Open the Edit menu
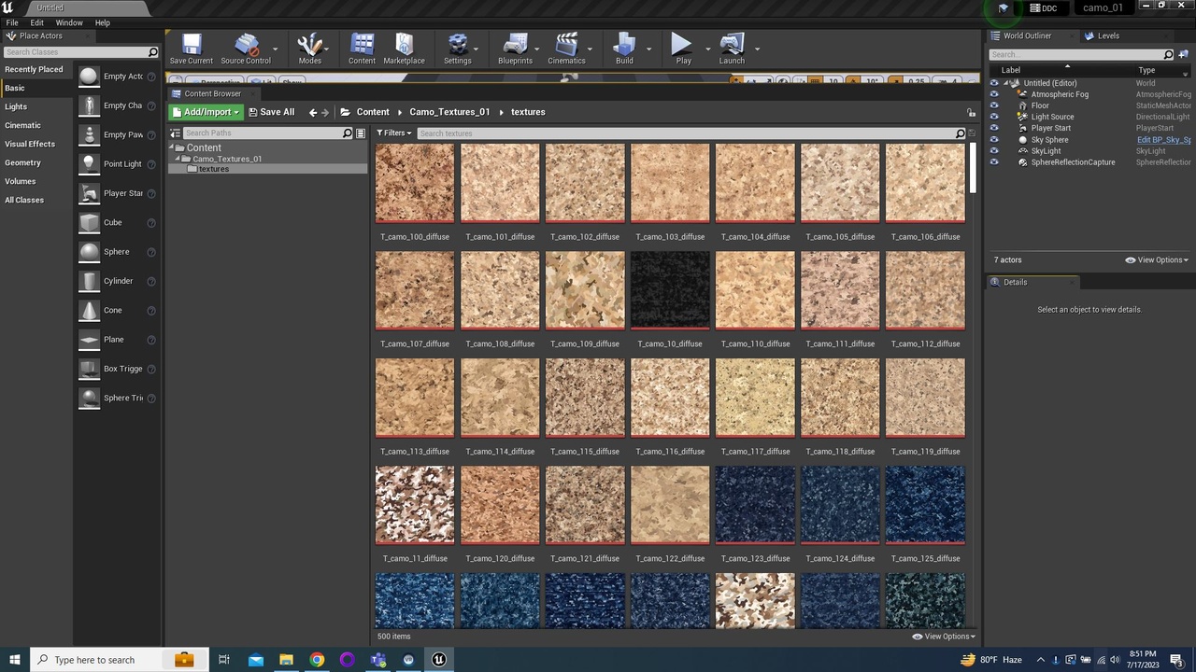 [36, 22]
